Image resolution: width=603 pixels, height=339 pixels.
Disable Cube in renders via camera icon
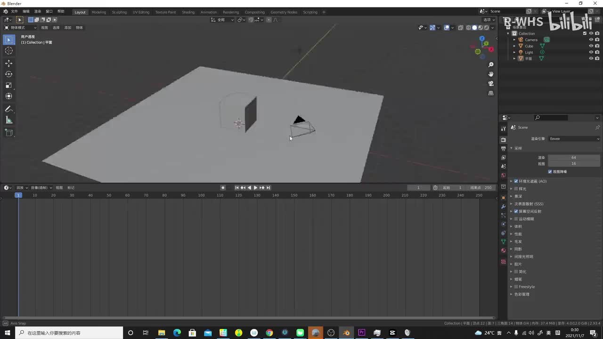597,46
